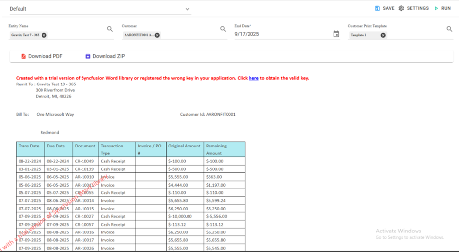Remove the AARONFIT0001 customer chip
Viewport: 459px width, 252px height.
tap(157, 35)
